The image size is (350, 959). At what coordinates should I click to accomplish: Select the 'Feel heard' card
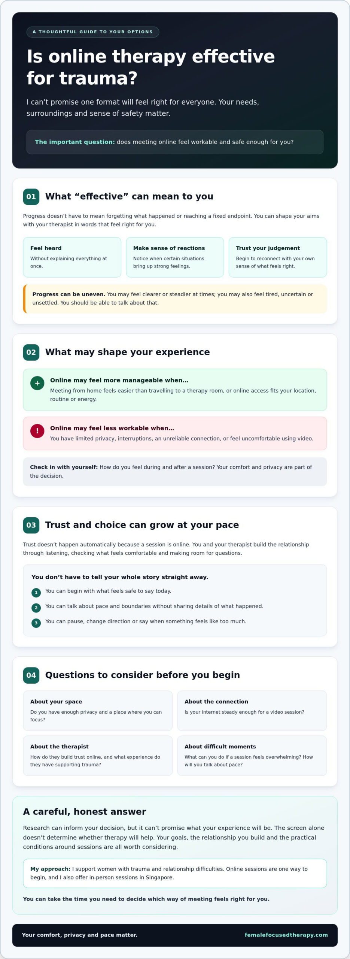(x=72, y=257)
